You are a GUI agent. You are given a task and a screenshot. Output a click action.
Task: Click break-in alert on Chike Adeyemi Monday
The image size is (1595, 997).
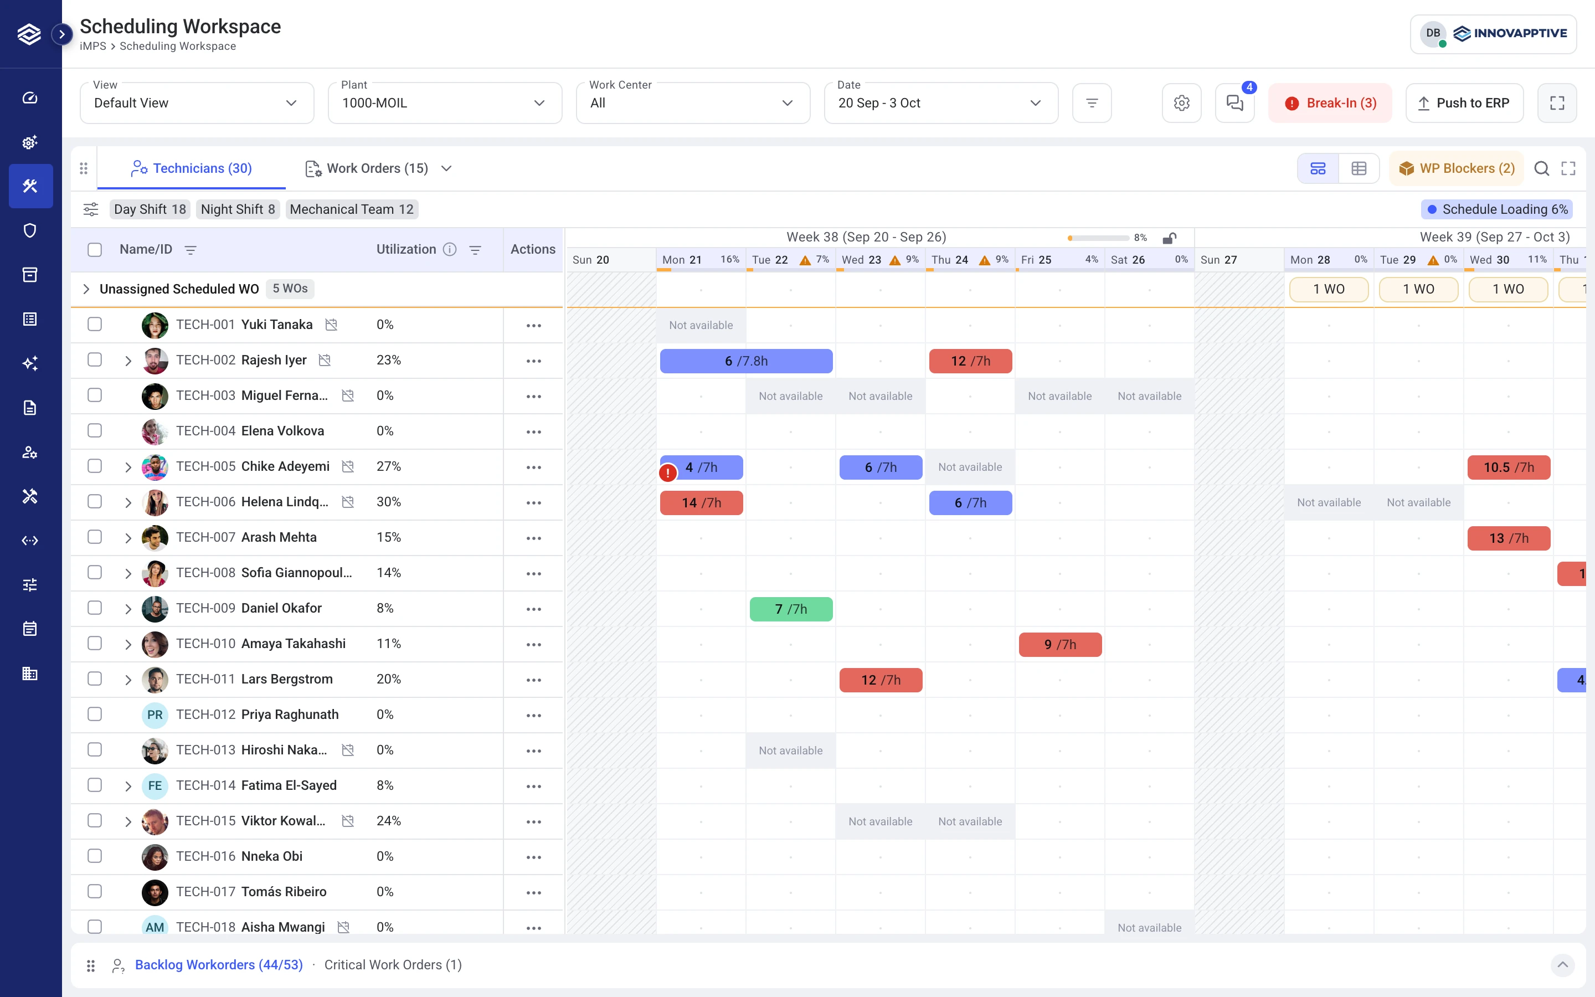pos(668,473)
